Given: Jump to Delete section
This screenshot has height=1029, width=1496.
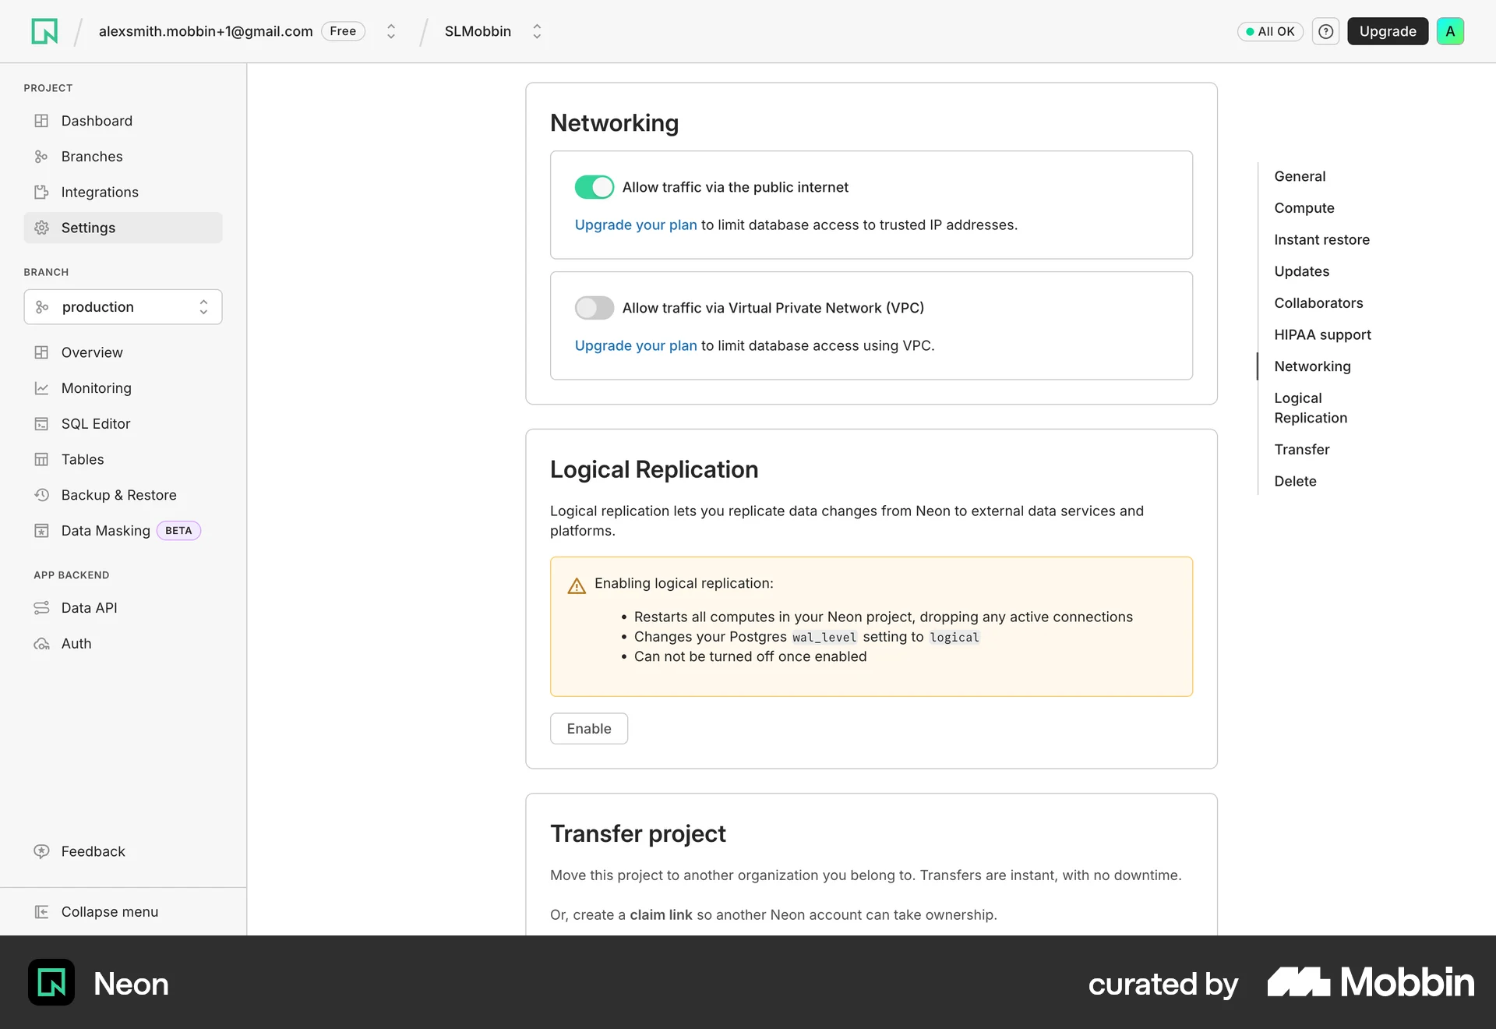Looking at the screenshot, I should click(1295, 482).
